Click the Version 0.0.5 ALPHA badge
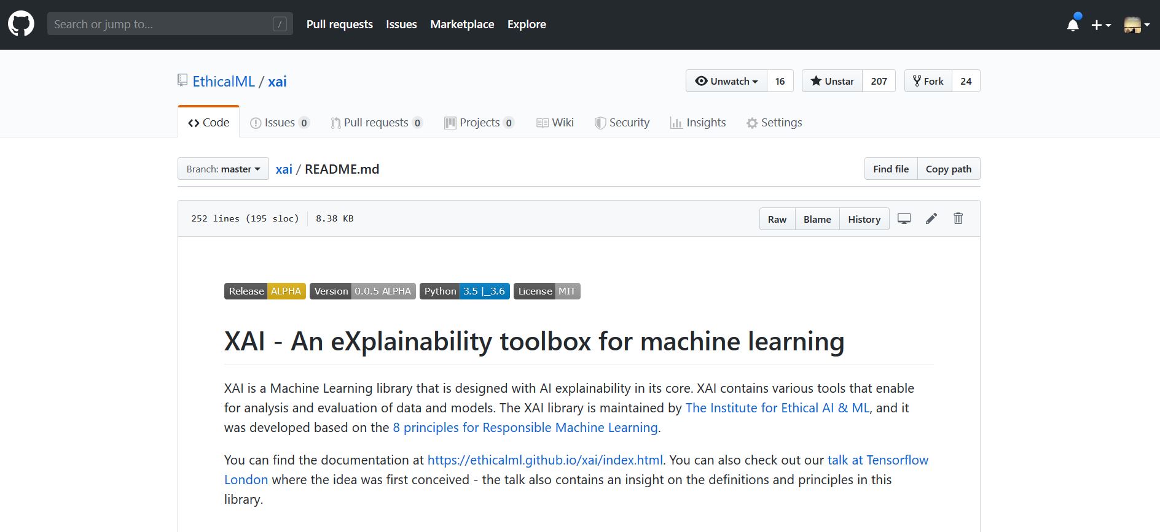 coord(362,291)
